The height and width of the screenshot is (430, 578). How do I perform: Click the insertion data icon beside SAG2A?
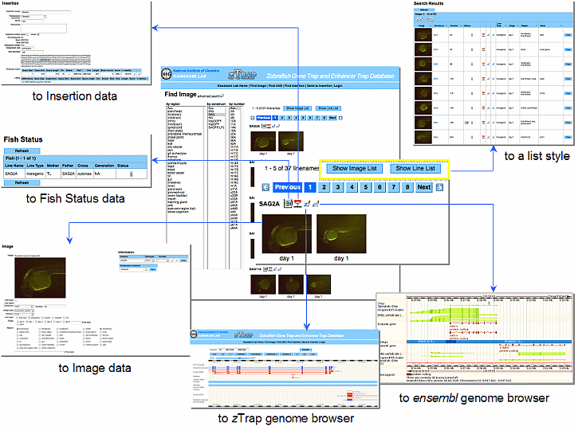[x=288, y=205]
